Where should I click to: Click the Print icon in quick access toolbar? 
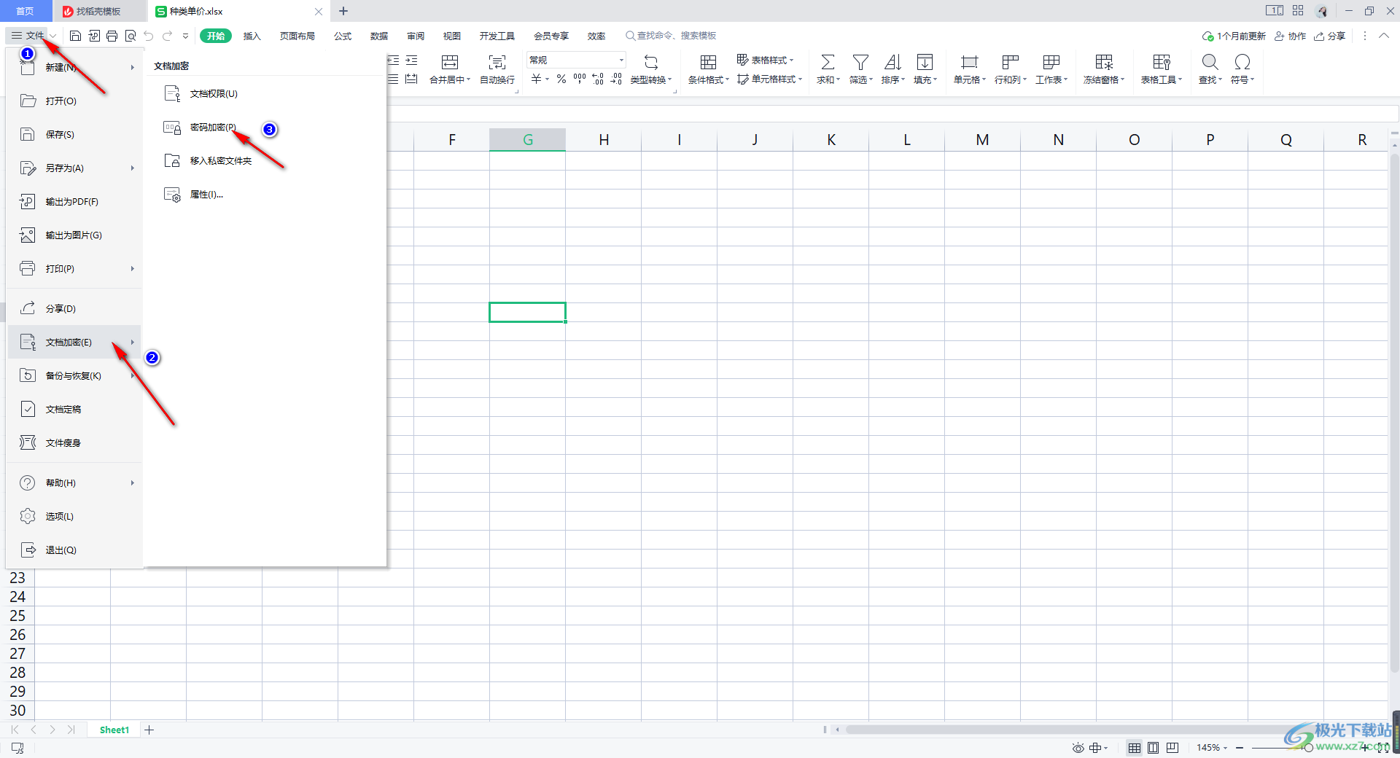[112, 36]
